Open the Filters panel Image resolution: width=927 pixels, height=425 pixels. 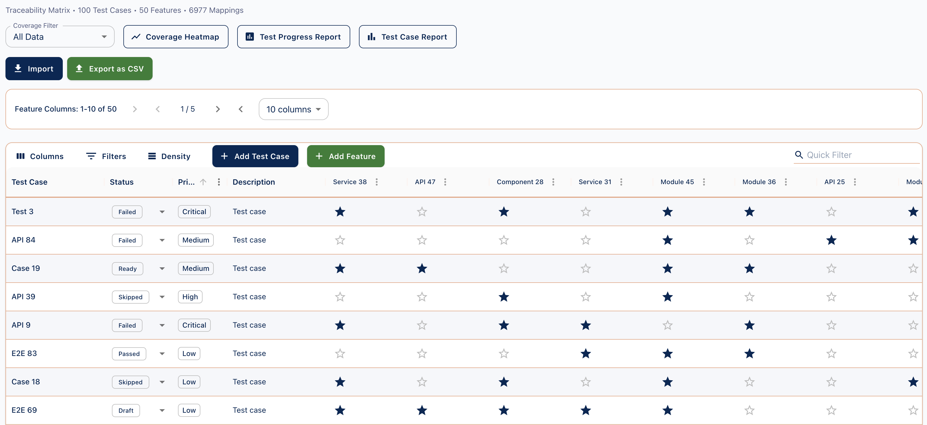[x=106, y=156]
